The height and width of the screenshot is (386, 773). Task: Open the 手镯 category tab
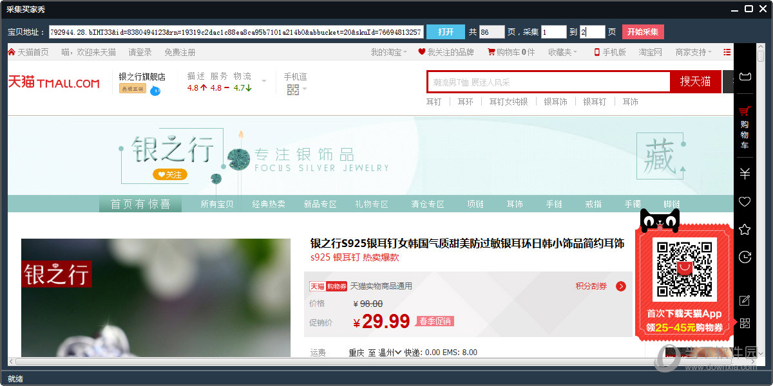coord(633,204)
